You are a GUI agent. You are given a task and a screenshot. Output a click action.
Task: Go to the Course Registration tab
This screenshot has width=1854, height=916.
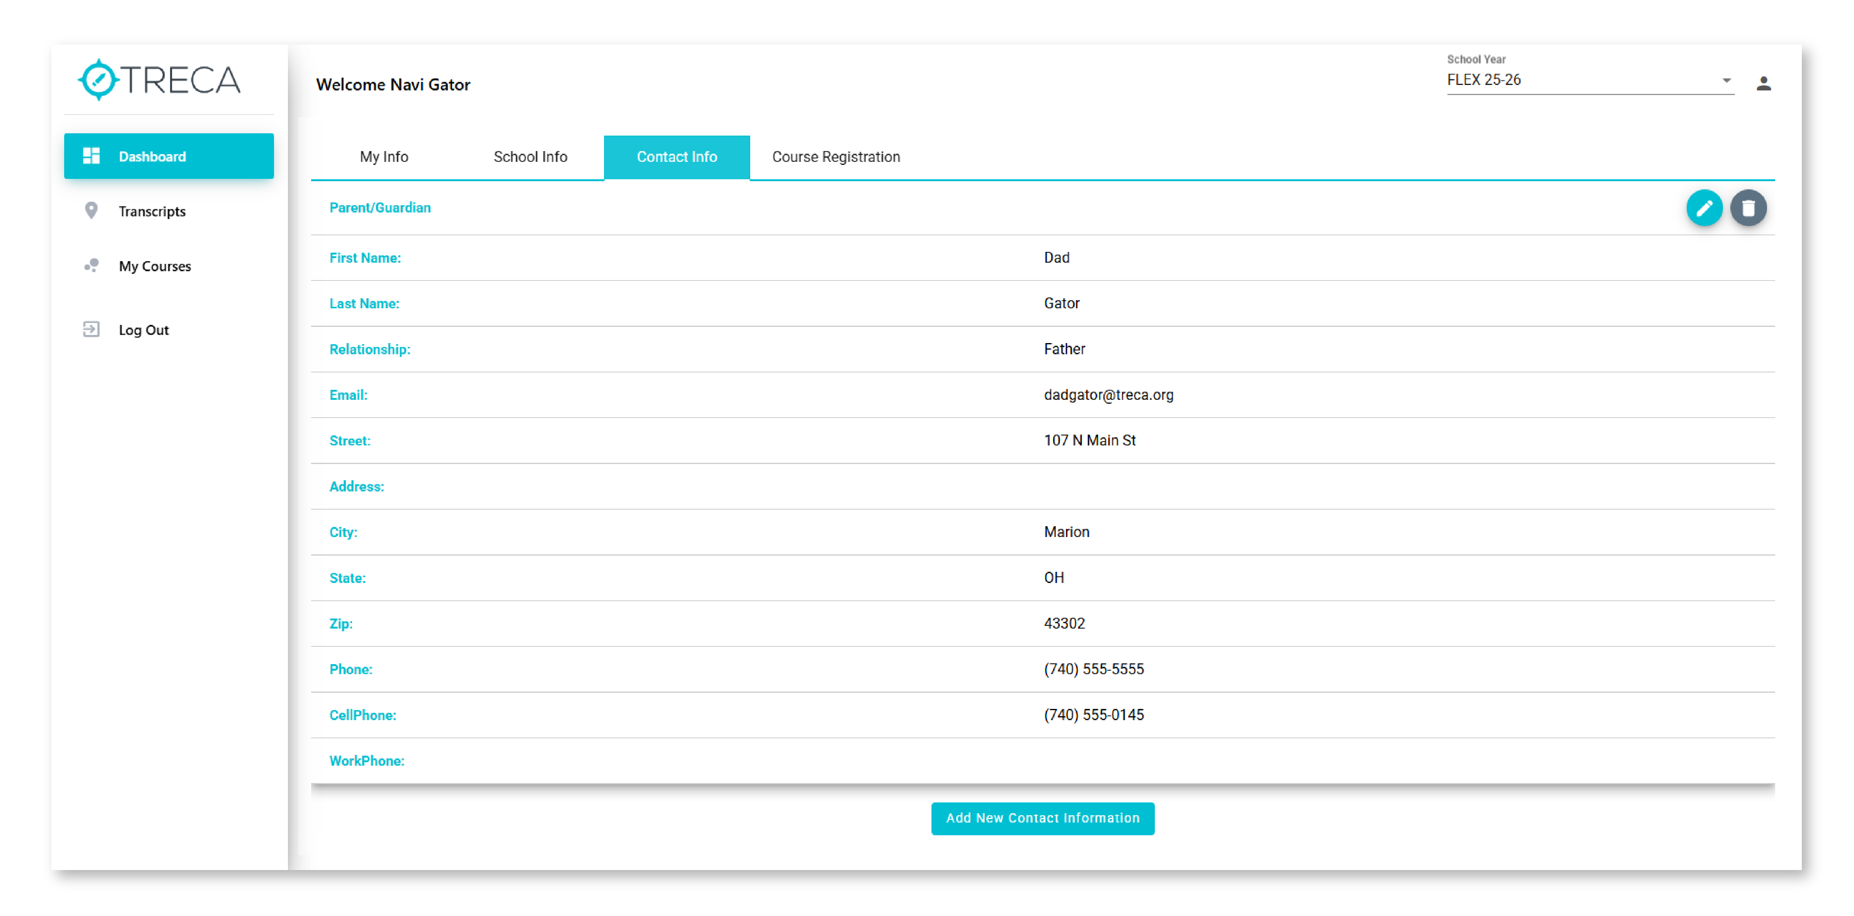[836, 157]
